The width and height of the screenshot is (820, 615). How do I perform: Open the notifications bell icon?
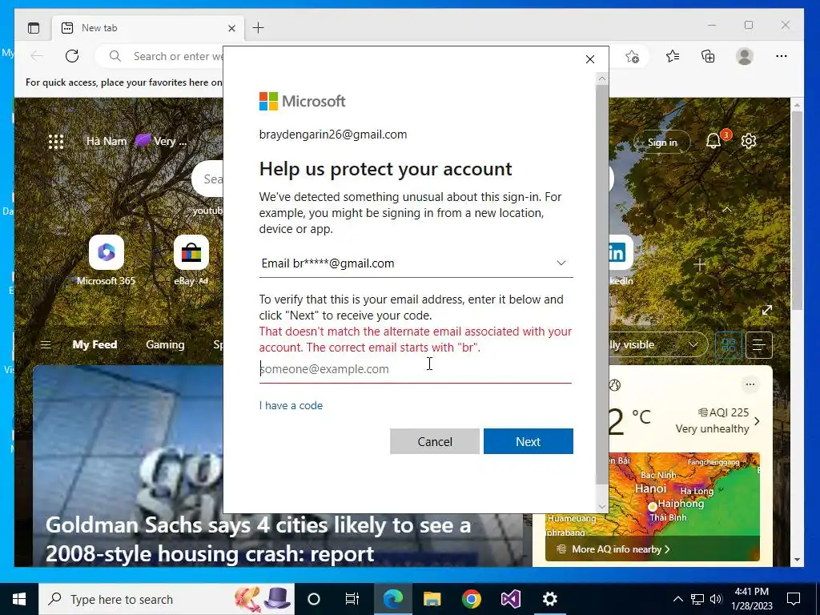[x=713, y=140]
